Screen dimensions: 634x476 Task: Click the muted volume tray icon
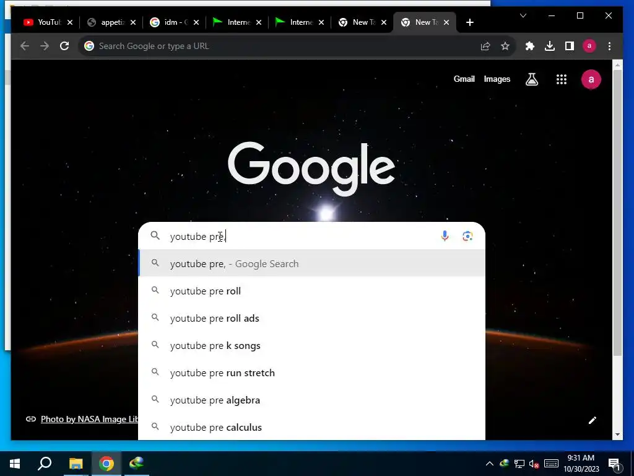point(534,464)
